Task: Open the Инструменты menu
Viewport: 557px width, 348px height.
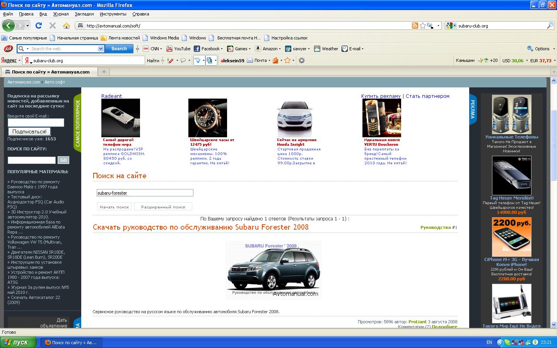Action: (x=113, y=14)
